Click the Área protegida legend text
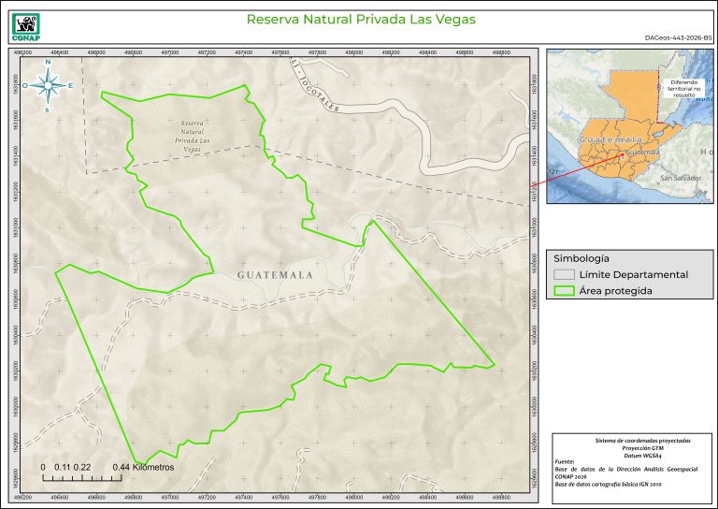 point(615,291)
